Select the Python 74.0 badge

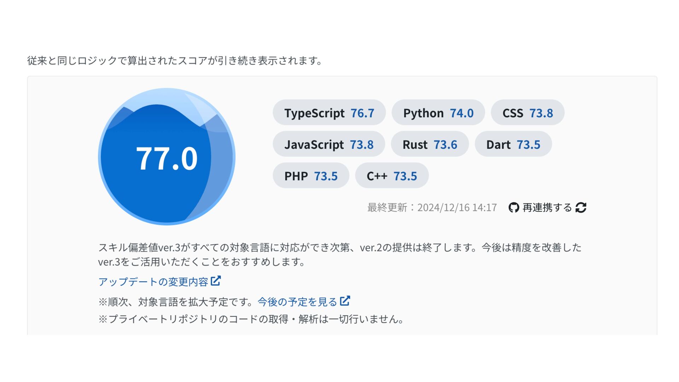(438, 113)
